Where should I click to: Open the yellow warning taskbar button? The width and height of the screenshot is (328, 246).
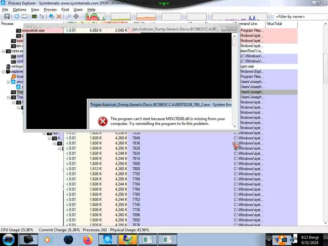coord(127,240)
